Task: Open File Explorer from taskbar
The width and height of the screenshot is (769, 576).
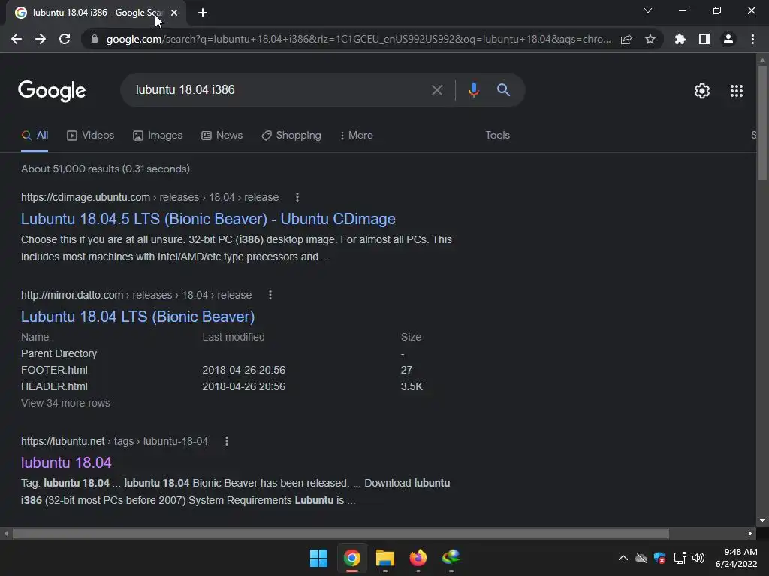Action: pyautogui.click(x=385, y=558)
